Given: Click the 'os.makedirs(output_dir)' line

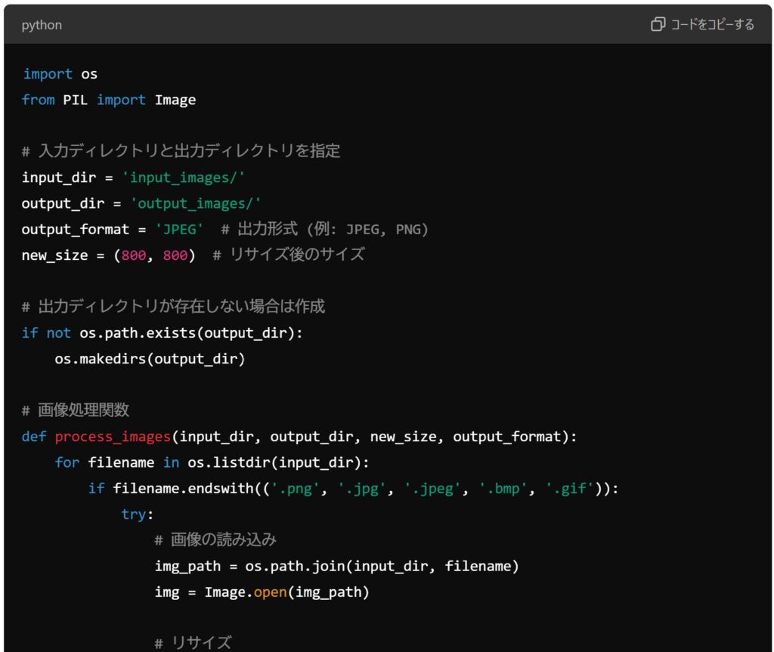Looking at the screenshot, I should point(150,359).
